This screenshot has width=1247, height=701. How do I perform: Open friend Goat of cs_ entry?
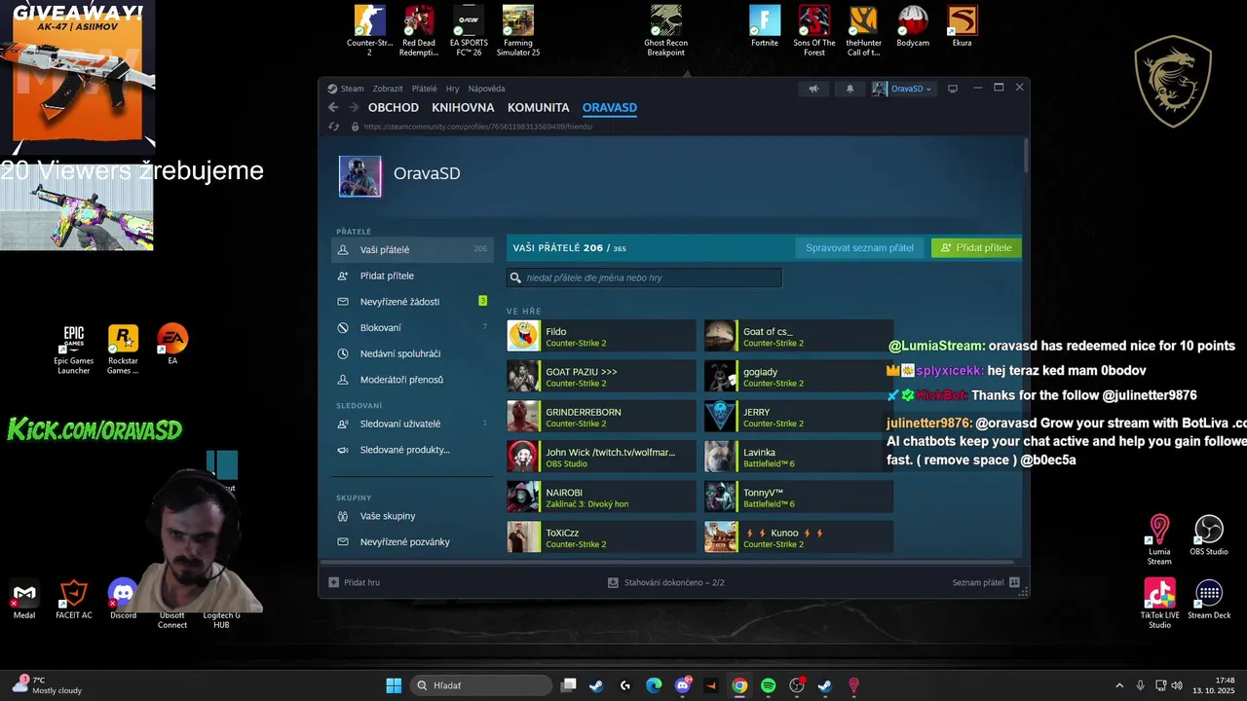pyautogui.click(x=799, y=336)
